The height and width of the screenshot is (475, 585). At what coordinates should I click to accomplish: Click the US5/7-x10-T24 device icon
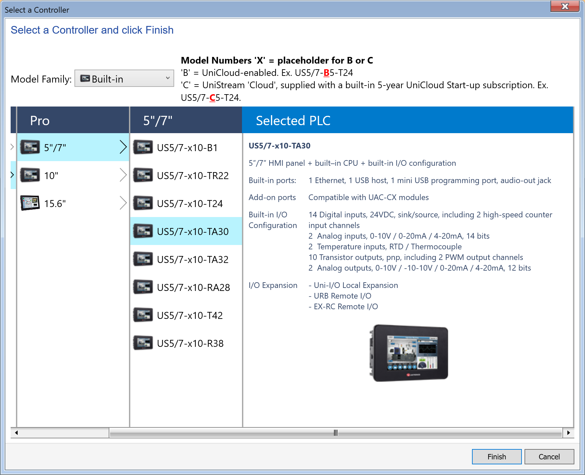pyautogui.click(x=143, y=203)
